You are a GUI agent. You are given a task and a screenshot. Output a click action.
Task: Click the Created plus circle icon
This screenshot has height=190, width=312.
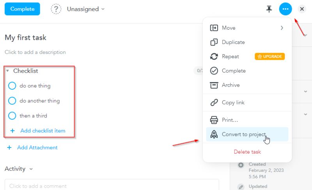[241, 165]
